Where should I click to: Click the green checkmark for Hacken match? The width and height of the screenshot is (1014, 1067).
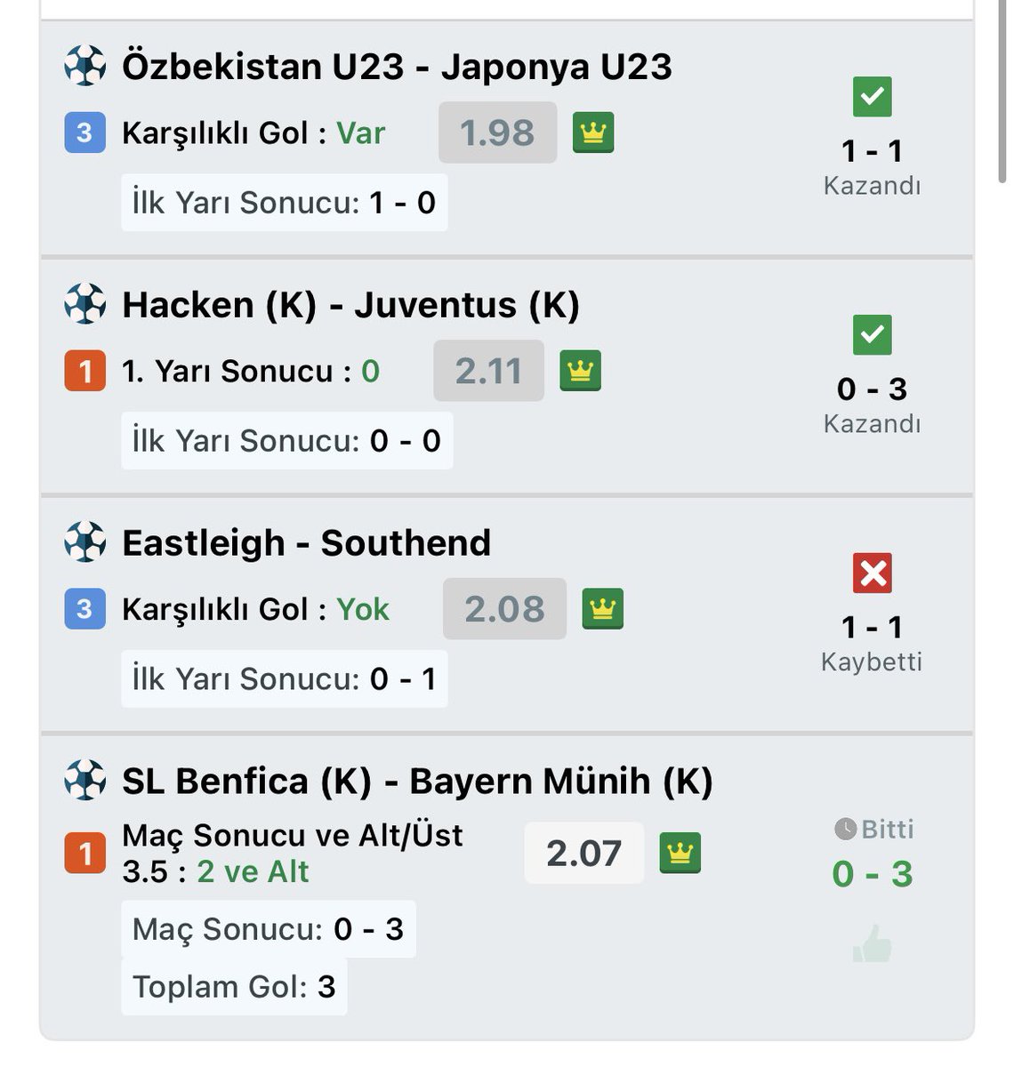pyautogui.click(x=873, y=335)
